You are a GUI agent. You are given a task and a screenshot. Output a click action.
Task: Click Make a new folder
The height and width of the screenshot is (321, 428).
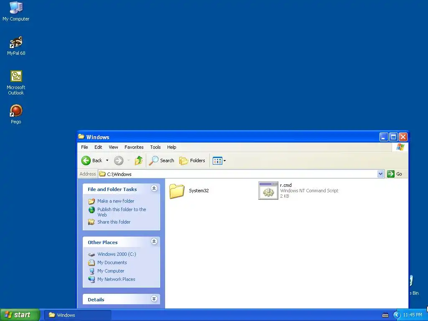pos(116,201)
